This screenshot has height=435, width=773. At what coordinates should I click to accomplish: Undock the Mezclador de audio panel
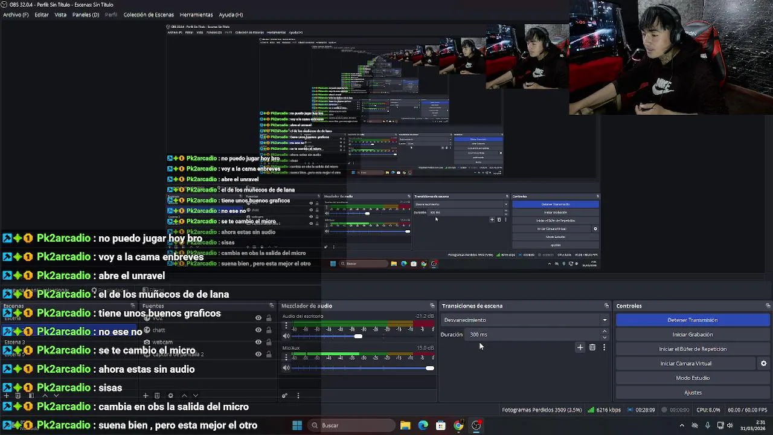point(432,306)
